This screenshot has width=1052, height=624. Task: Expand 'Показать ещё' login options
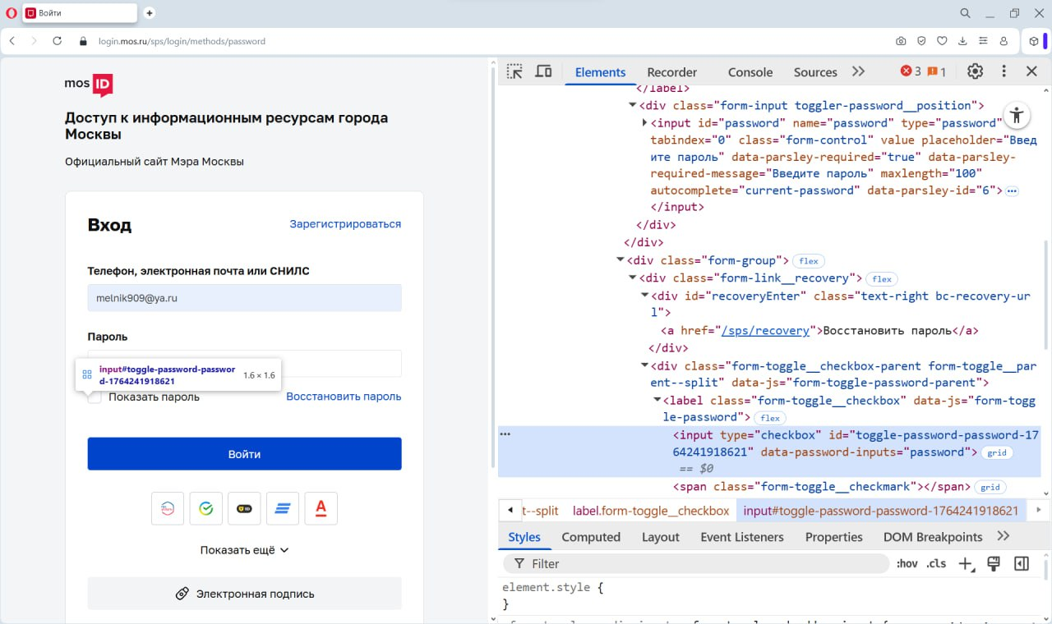tap(244, 550)
